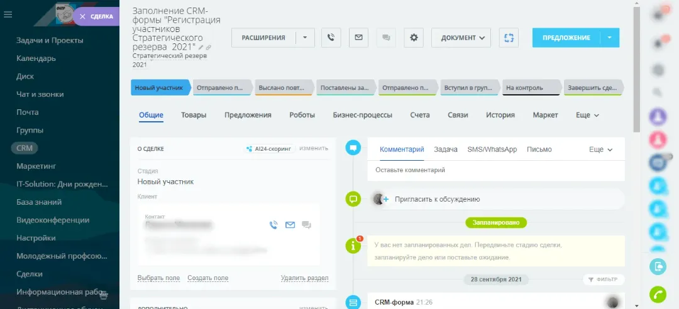The height and width of the screenshot is (309, 679).
Task: Click the teal document icon in right panel
Action: point(658,266)
